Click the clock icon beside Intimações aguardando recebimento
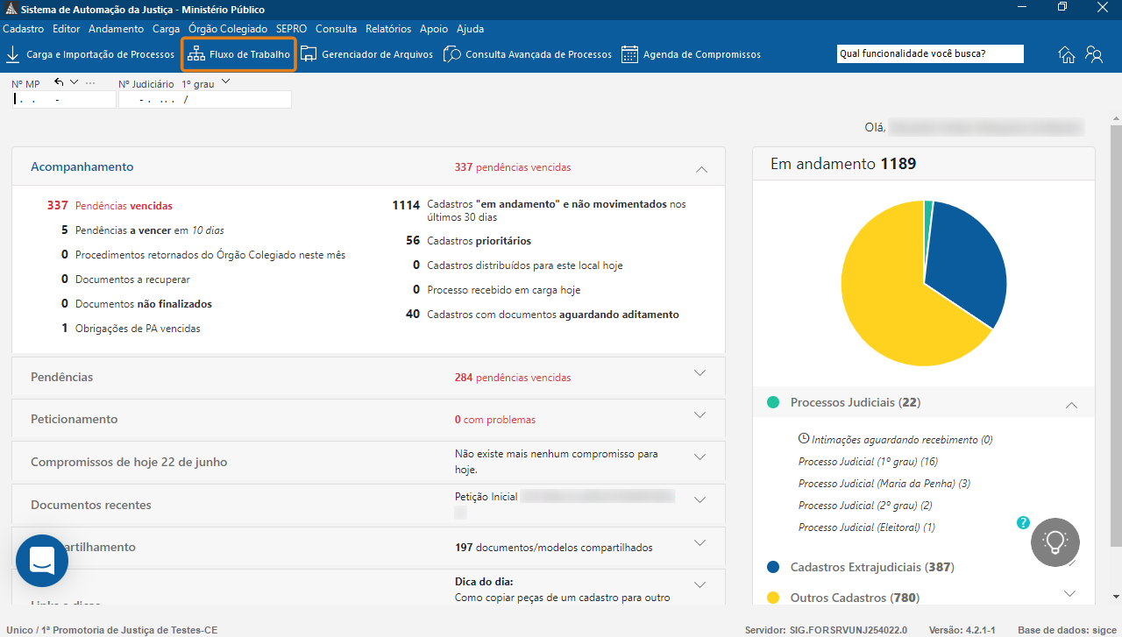The width and height of the screenshot is (1122, 637). 804,438
